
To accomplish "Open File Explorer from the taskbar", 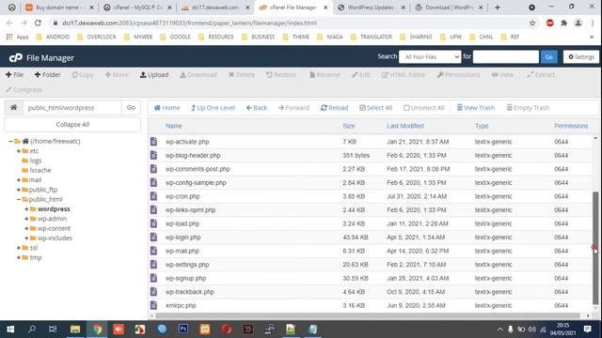I will click(75, 330).
